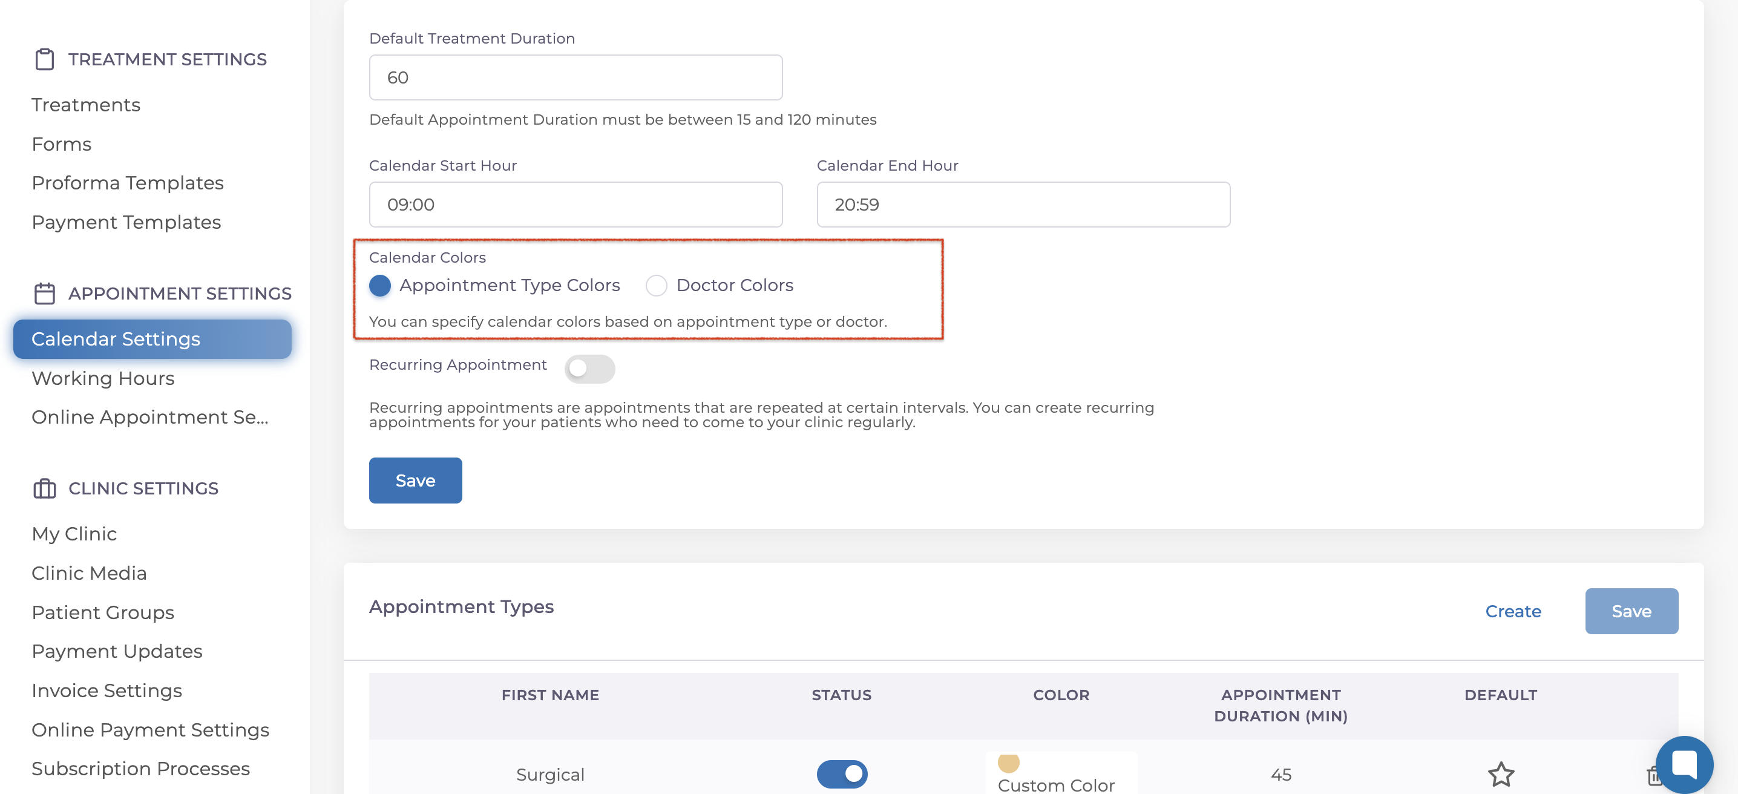1738x794 pixels.
Task: Click Create in Appointment Types
Action: 1513,611
